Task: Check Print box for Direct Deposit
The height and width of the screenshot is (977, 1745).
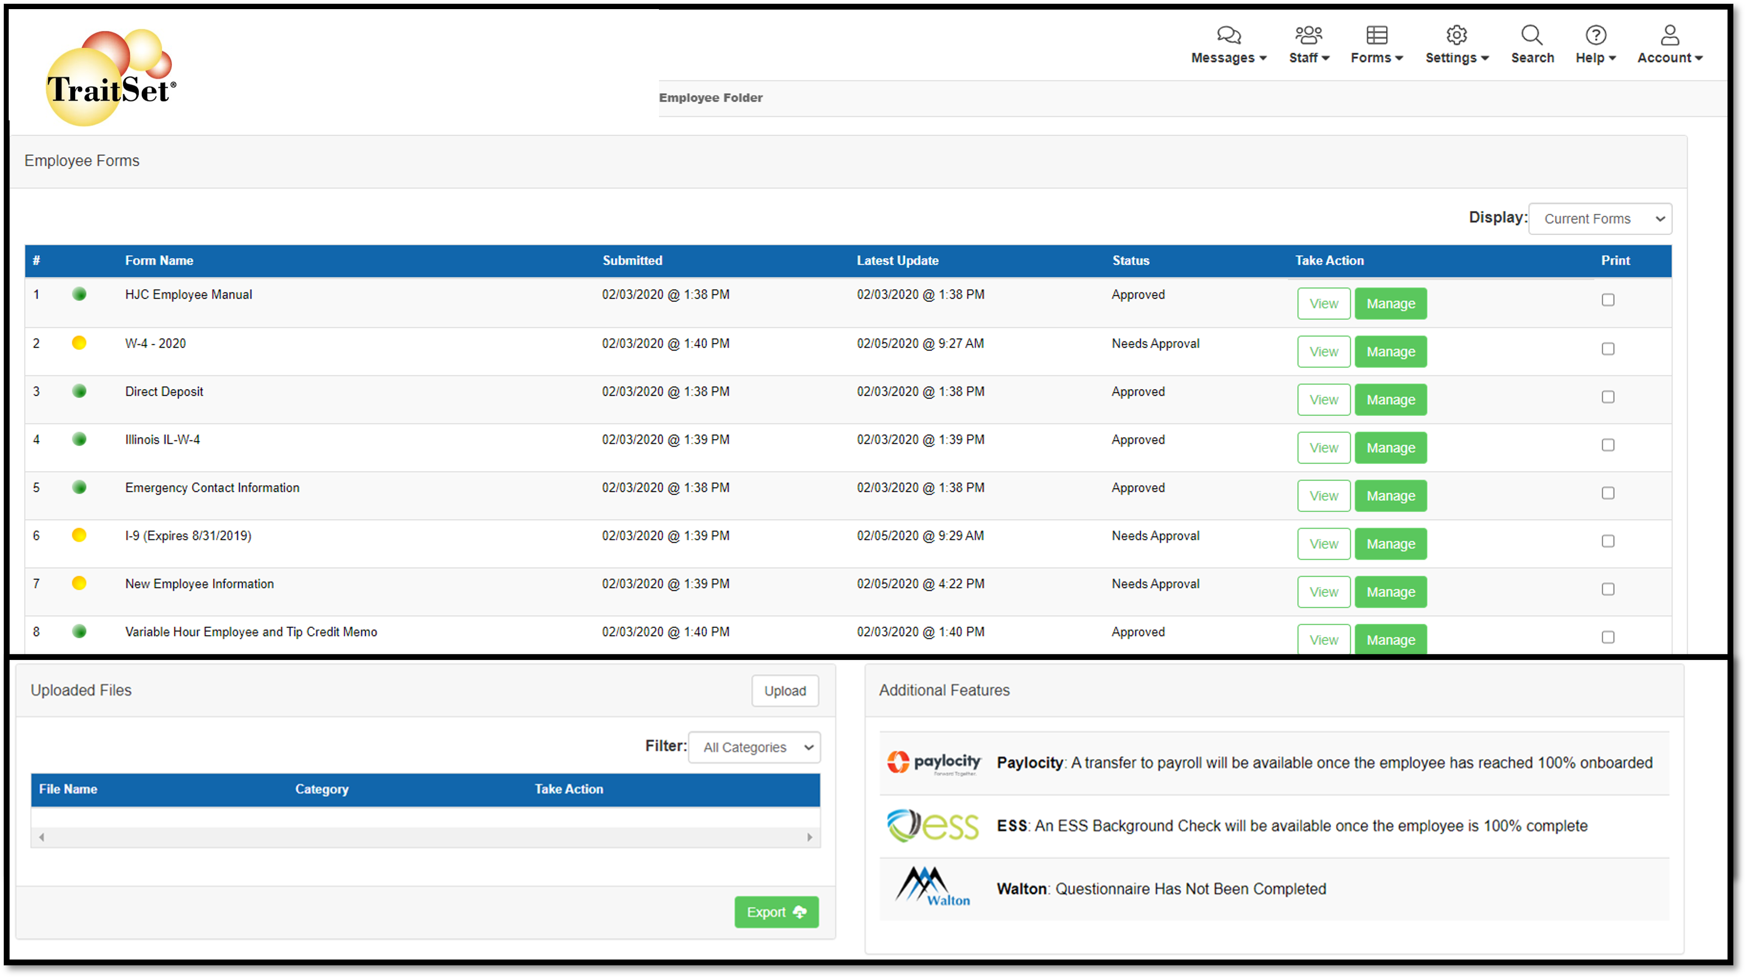Action: pos(1608,397)
